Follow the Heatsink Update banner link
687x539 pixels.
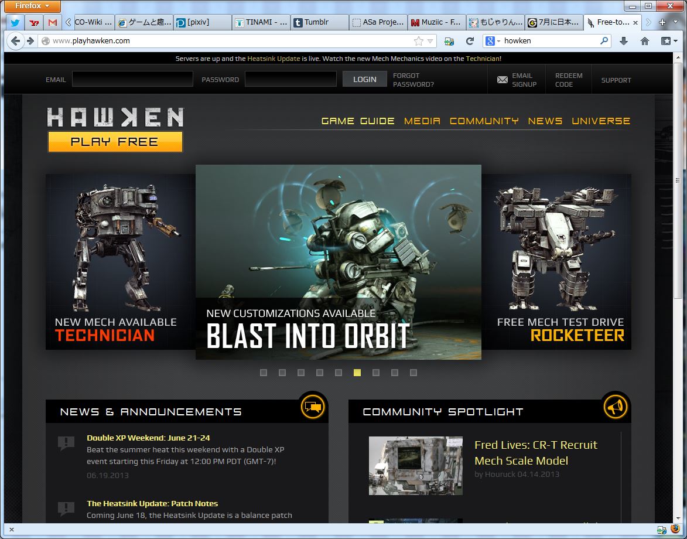tap(274, 58)
